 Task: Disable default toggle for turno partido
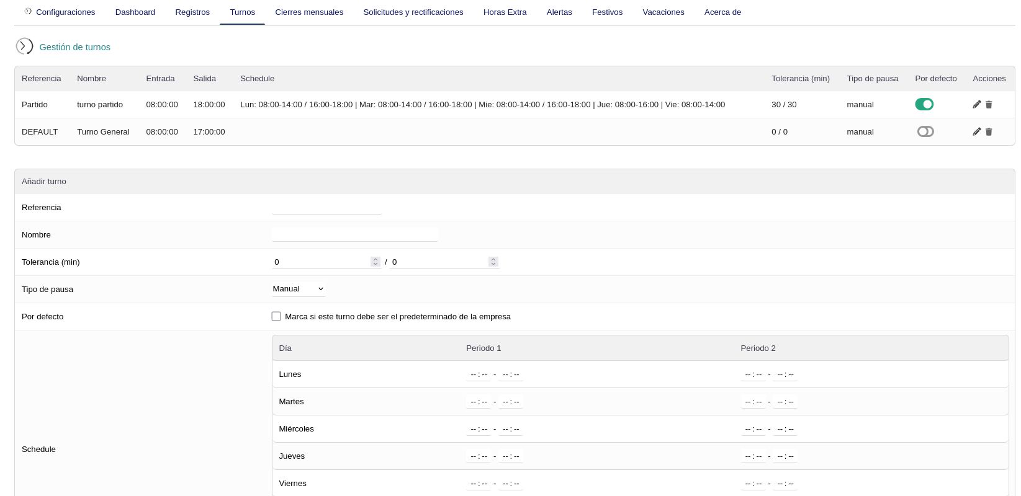(x=924, y=104)
